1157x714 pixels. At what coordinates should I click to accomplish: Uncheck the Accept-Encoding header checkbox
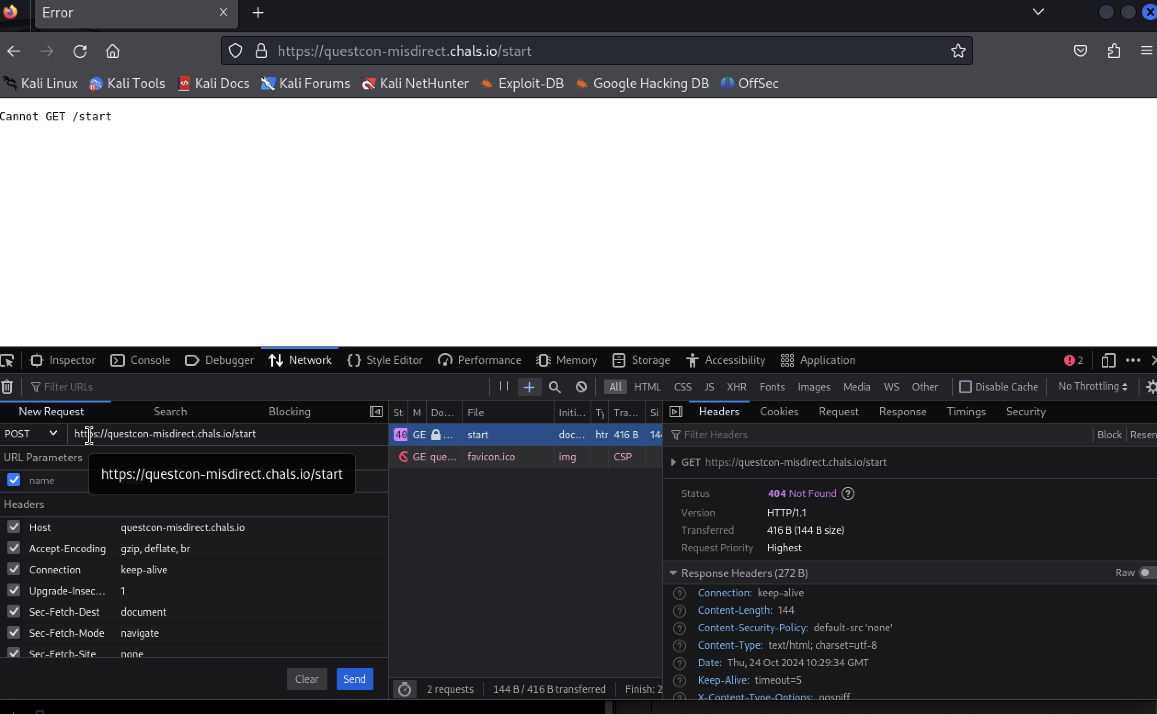(14, 548)
